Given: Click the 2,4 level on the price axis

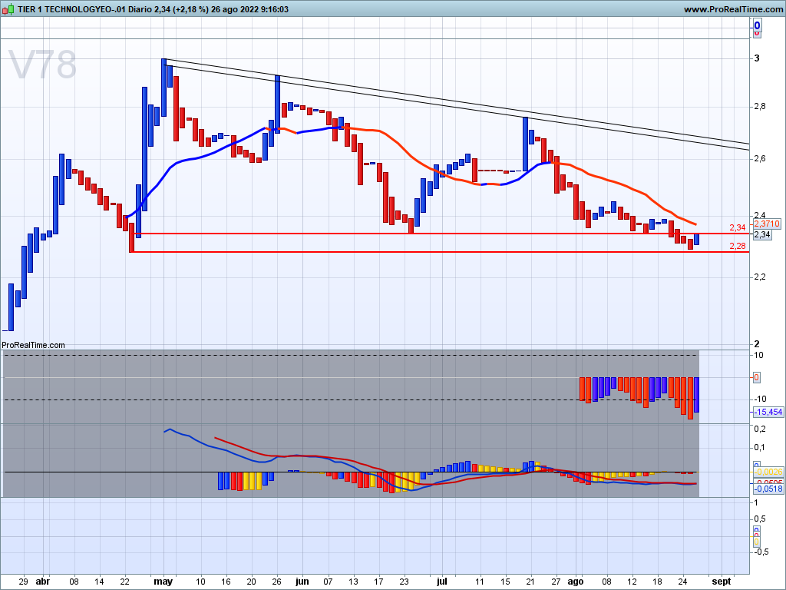Looking at the screenshot, I should tap(760, 215).
